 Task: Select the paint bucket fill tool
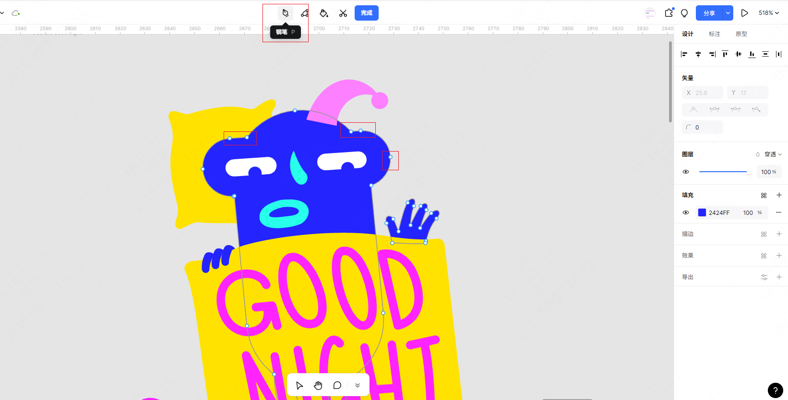coord(324,13)
